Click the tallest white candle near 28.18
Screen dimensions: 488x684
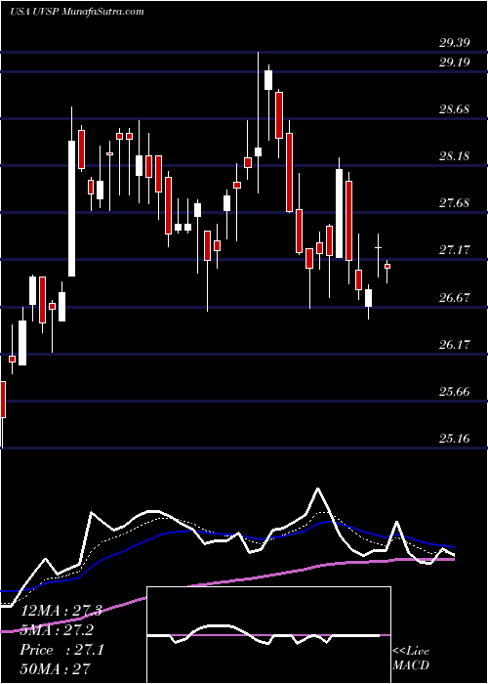pos(71,208)
